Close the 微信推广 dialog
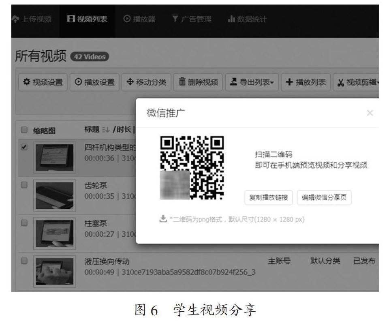Screen dimensions: 389x323 coord(370,113)
